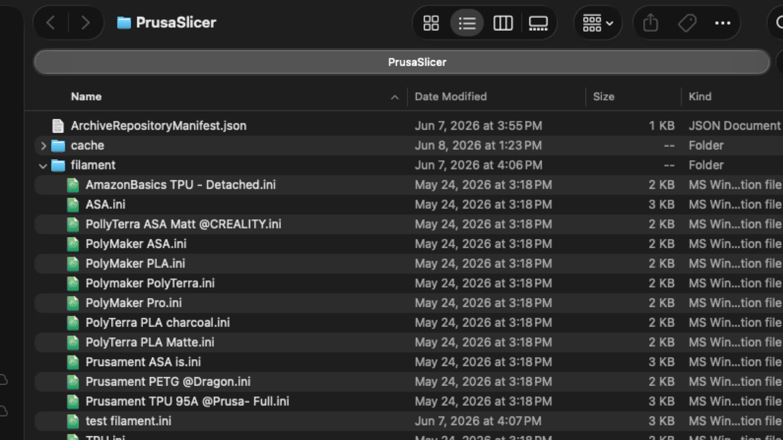
Task: Click the PollyTerra ASA Matt @CREALITY.ini name
Action: (184, 224)
